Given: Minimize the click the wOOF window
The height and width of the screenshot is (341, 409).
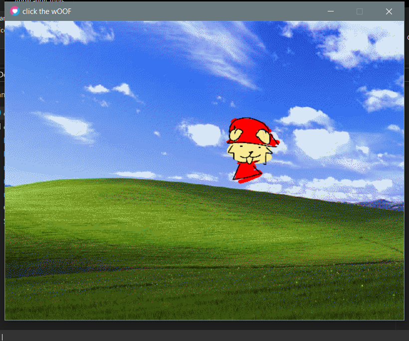Looking at the screenshot, I should point(331,11).
